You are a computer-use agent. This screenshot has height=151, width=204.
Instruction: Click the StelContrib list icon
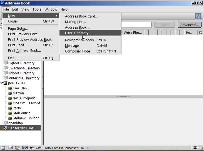pyautogui.click(x=10, y=113)
